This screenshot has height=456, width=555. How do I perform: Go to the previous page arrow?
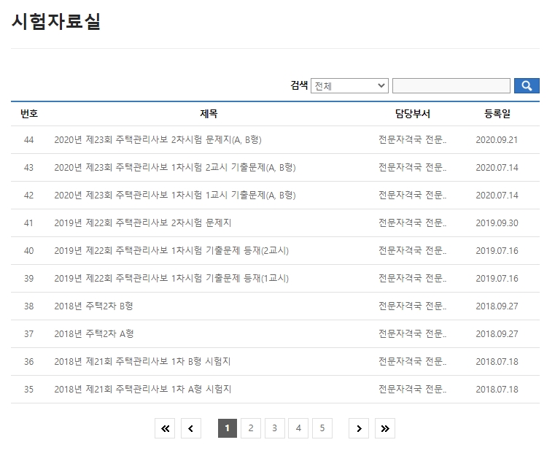191,428
